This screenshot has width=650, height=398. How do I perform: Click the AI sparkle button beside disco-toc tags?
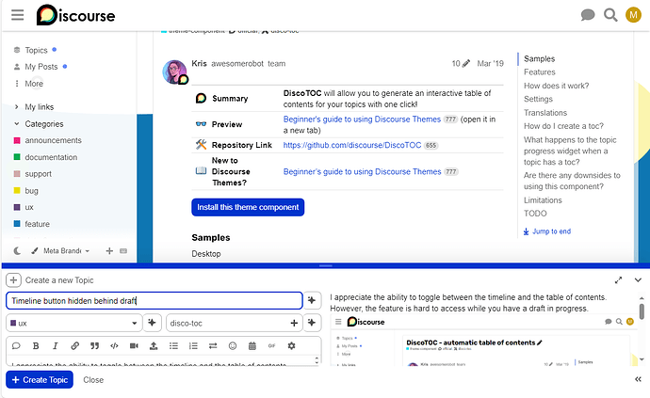(x=312, y=323)
